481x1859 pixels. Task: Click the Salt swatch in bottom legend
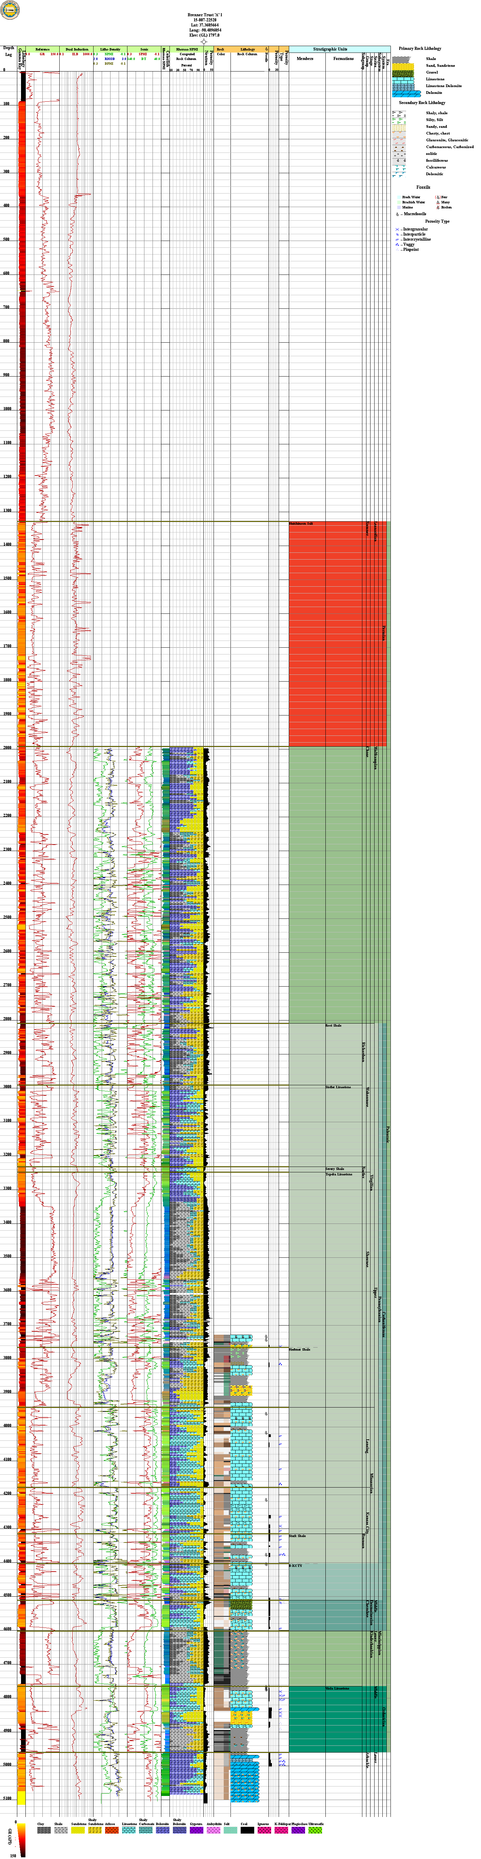[230, 1830]
